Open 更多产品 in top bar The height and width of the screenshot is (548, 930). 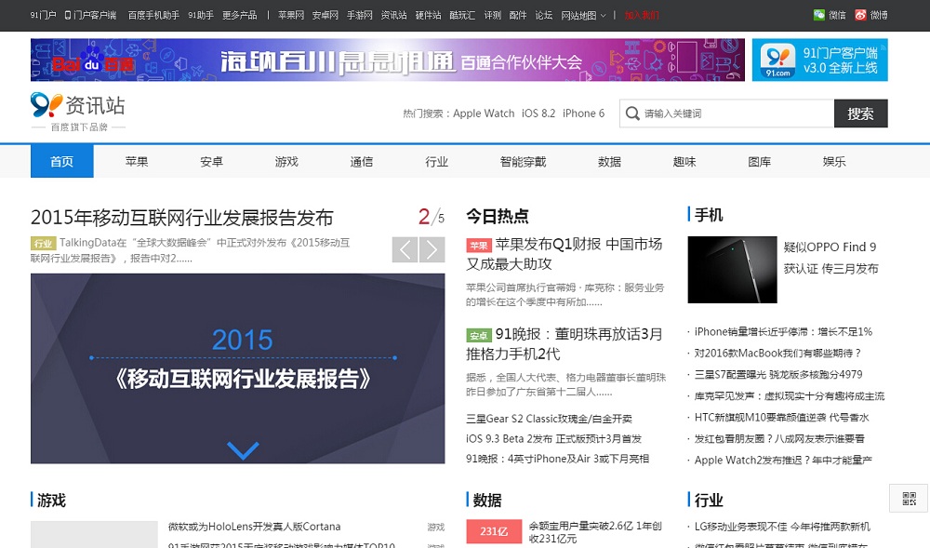tap(240, 16)
